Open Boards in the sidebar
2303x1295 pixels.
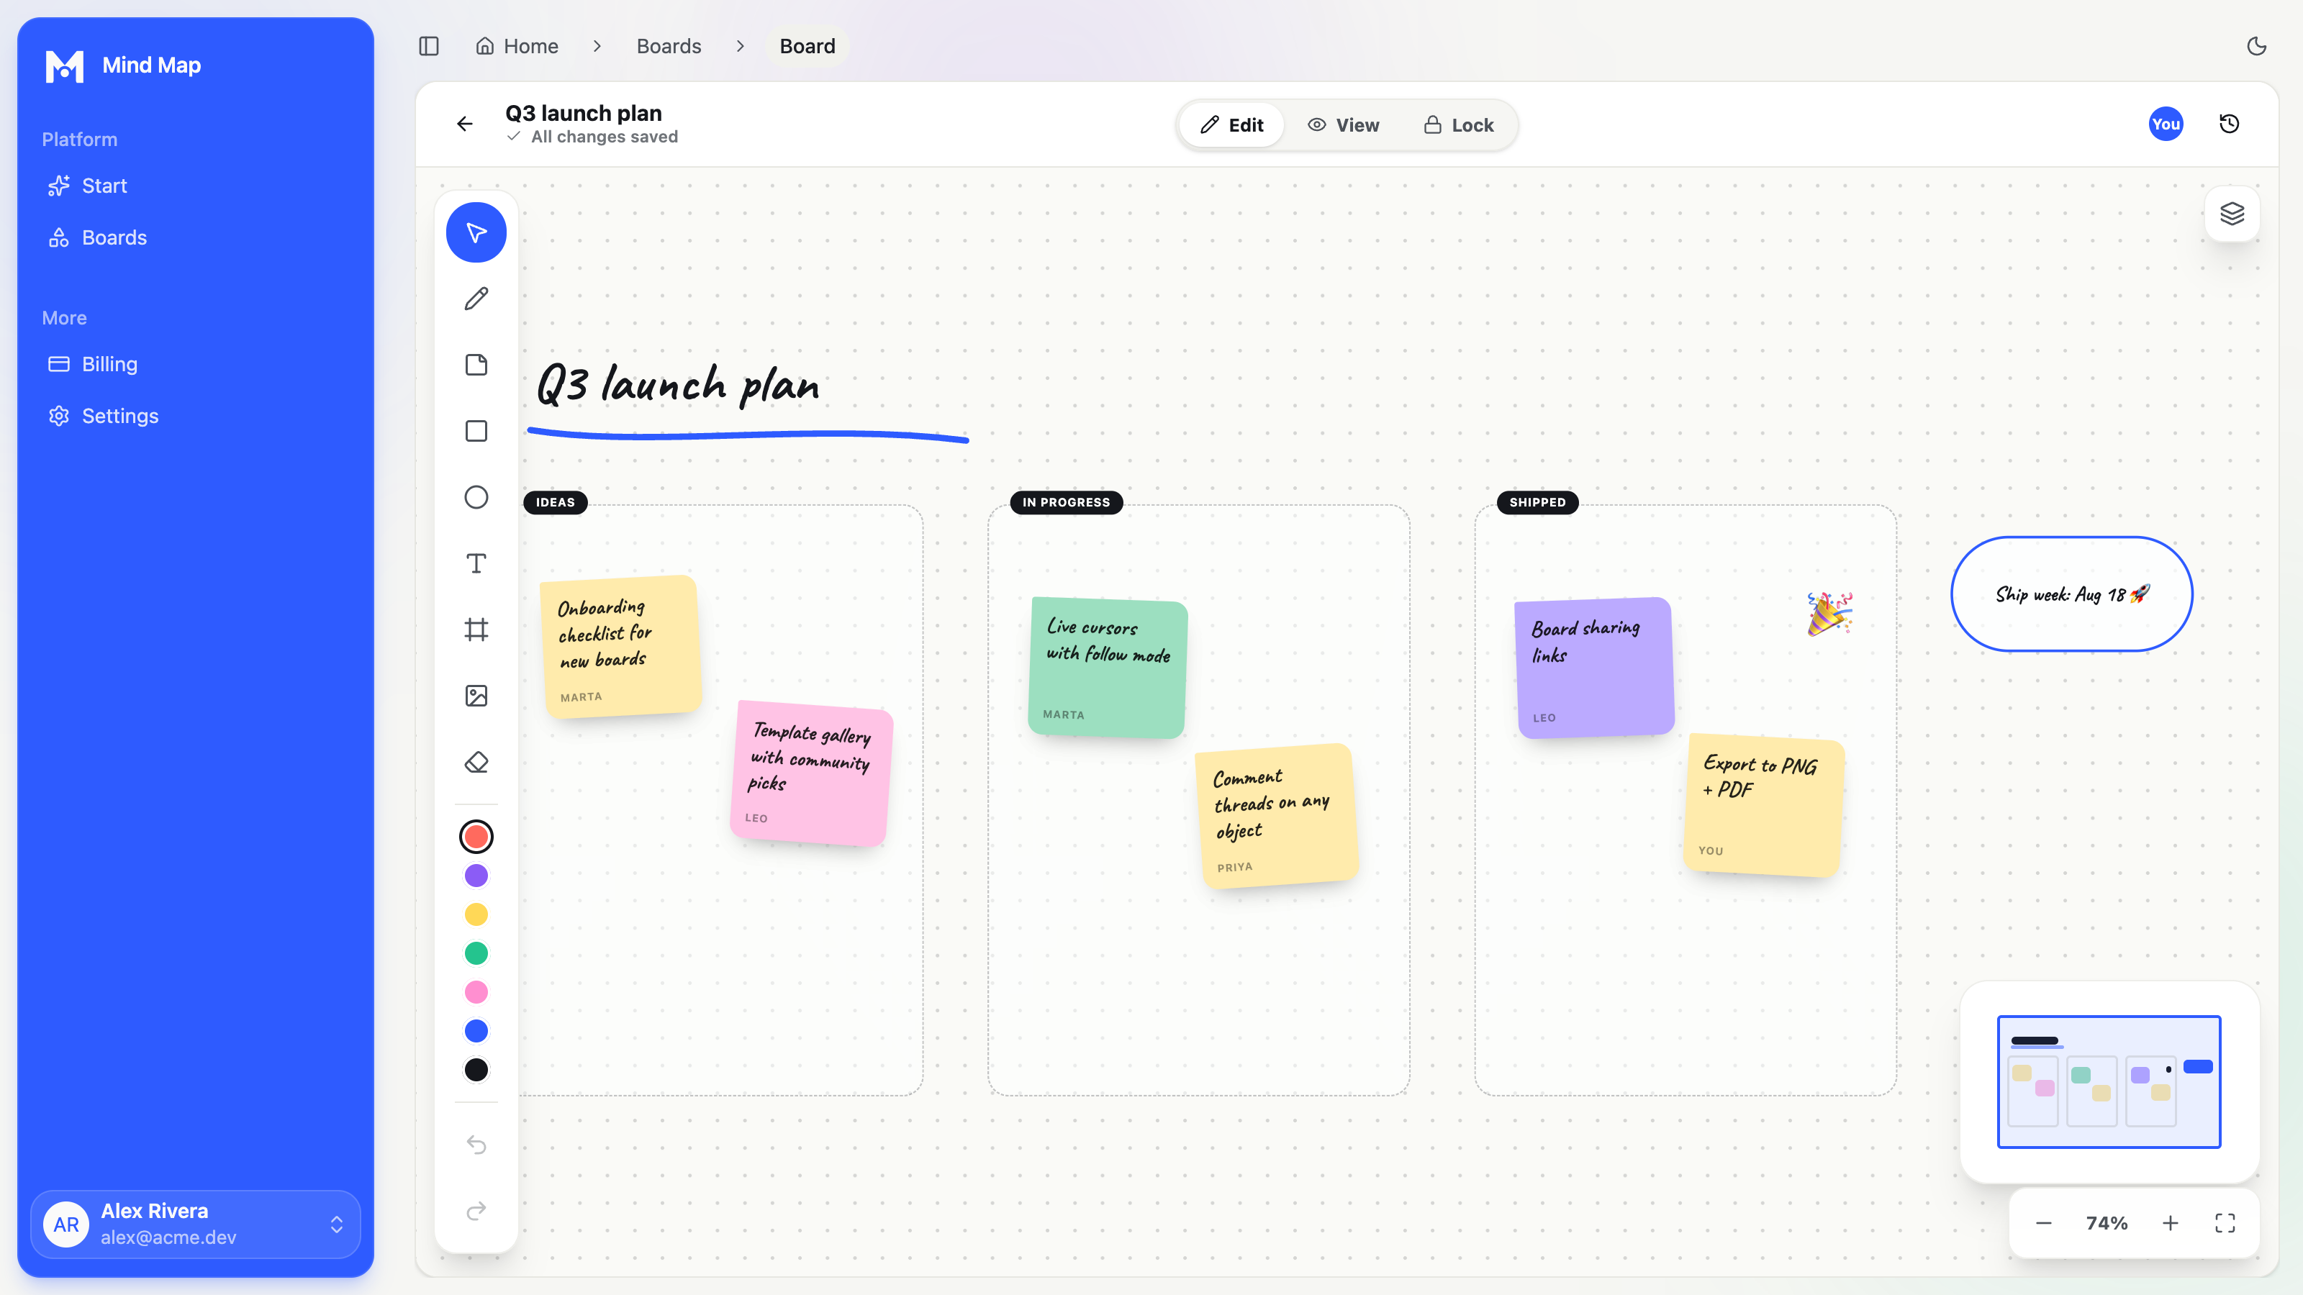195,237
